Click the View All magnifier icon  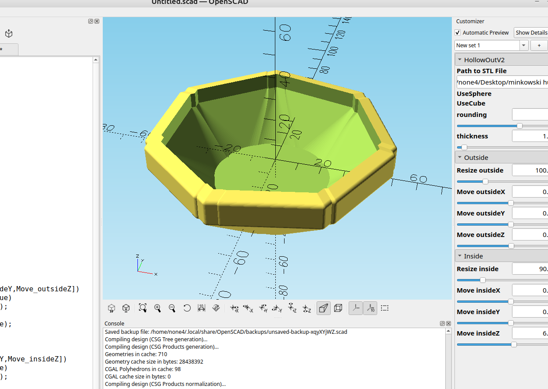point(143,308)
